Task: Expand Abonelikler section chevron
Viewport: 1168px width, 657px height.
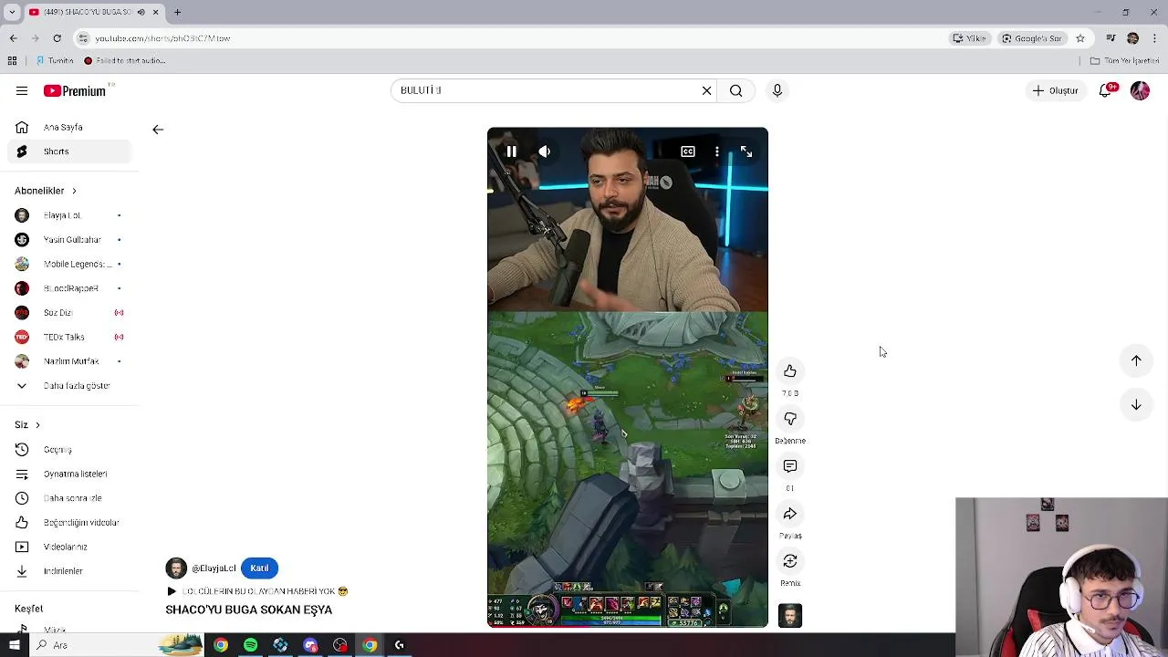Action: point(74,191)
